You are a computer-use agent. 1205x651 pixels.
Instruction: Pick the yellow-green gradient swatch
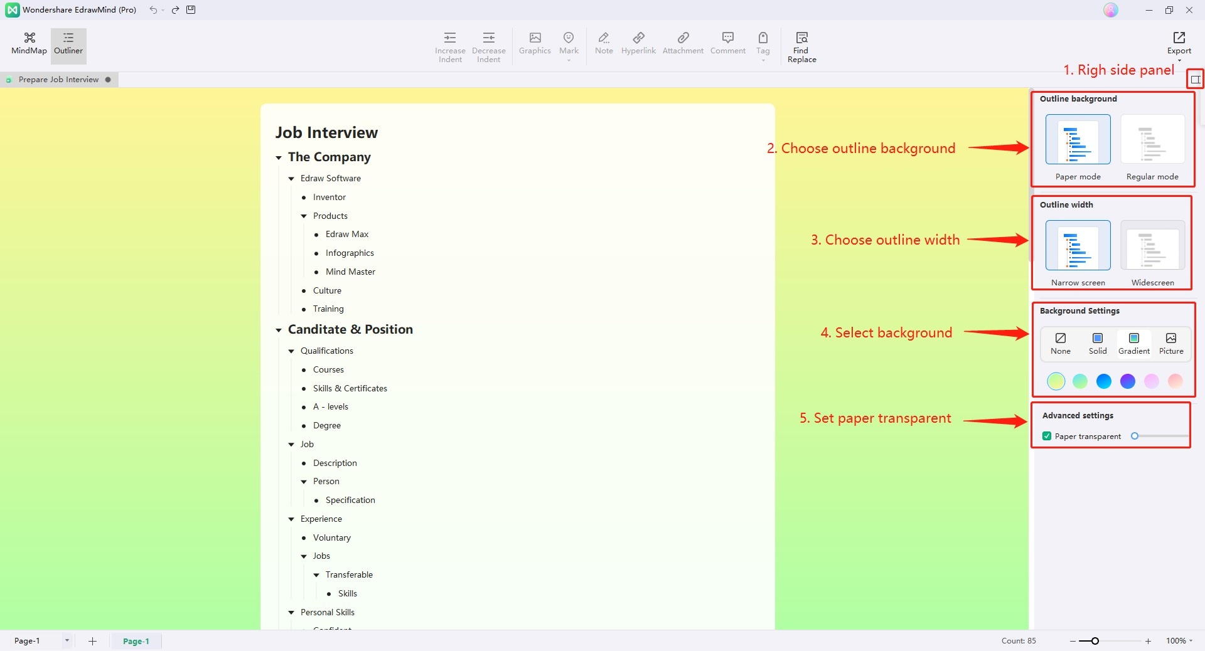[x=1056, y=381]
